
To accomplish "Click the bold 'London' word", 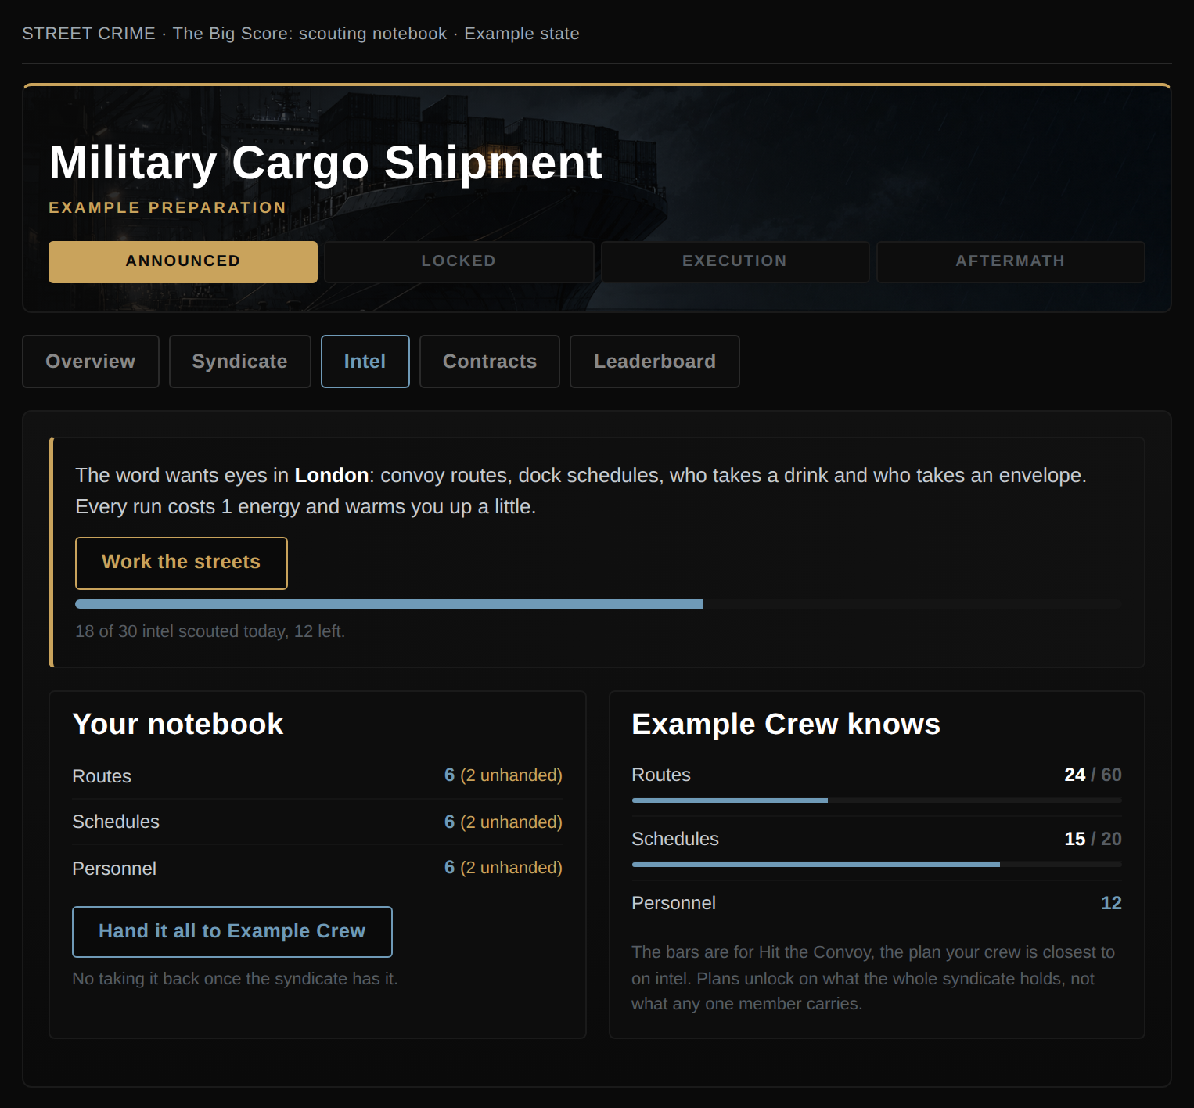I will click(332, 476).
